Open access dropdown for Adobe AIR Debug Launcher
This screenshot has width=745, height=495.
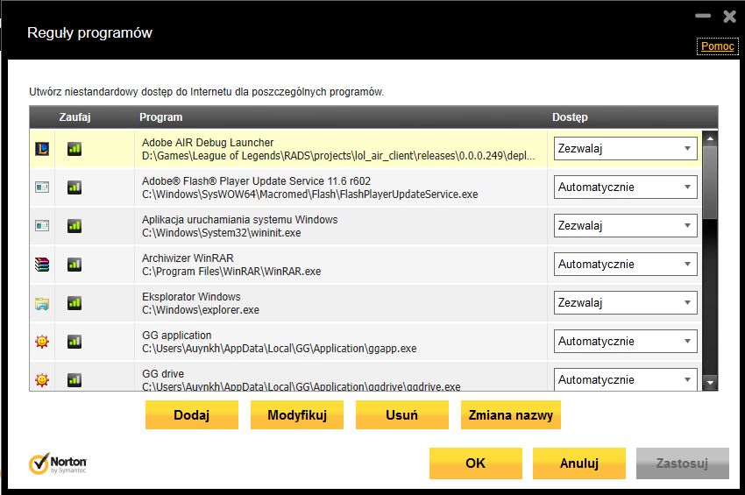coord(625,149)
